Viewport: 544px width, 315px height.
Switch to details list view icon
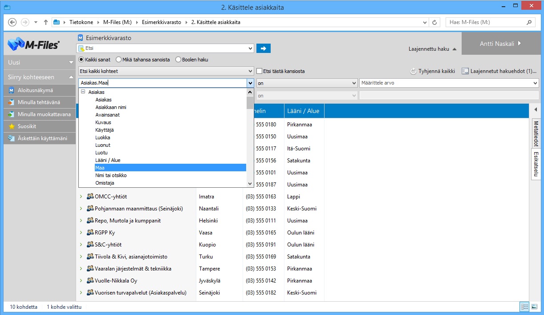point(524,307)
